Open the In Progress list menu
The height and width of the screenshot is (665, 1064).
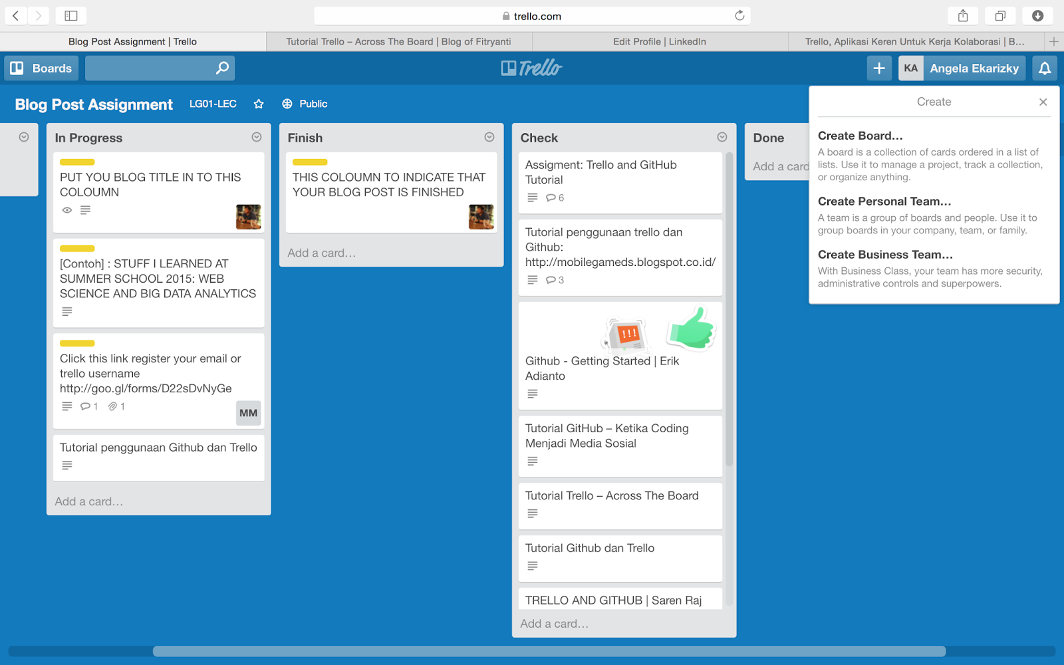point(257,137)
